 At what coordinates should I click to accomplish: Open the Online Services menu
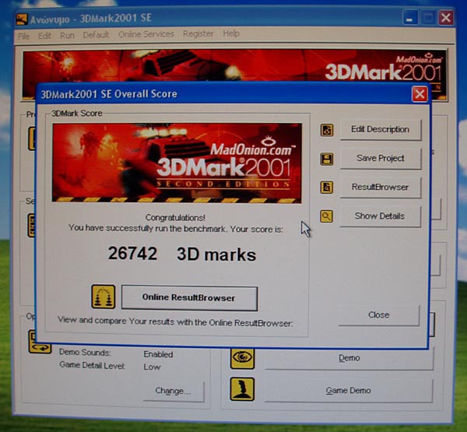(146, 34)
